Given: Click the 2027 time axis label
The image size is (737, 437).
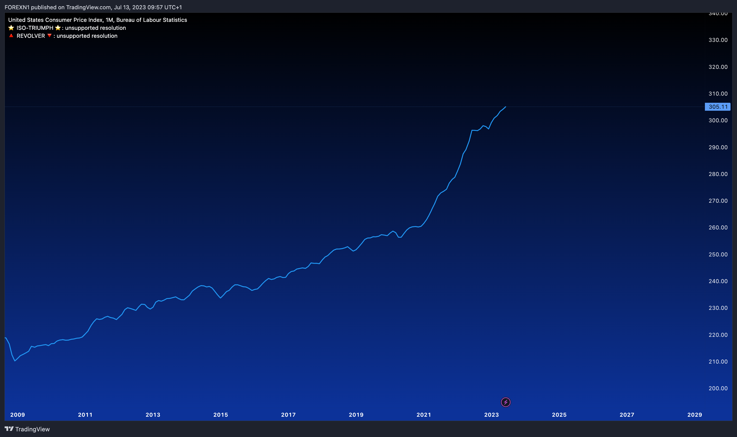Looking at the screenshot, I should (x=627, y=415).
